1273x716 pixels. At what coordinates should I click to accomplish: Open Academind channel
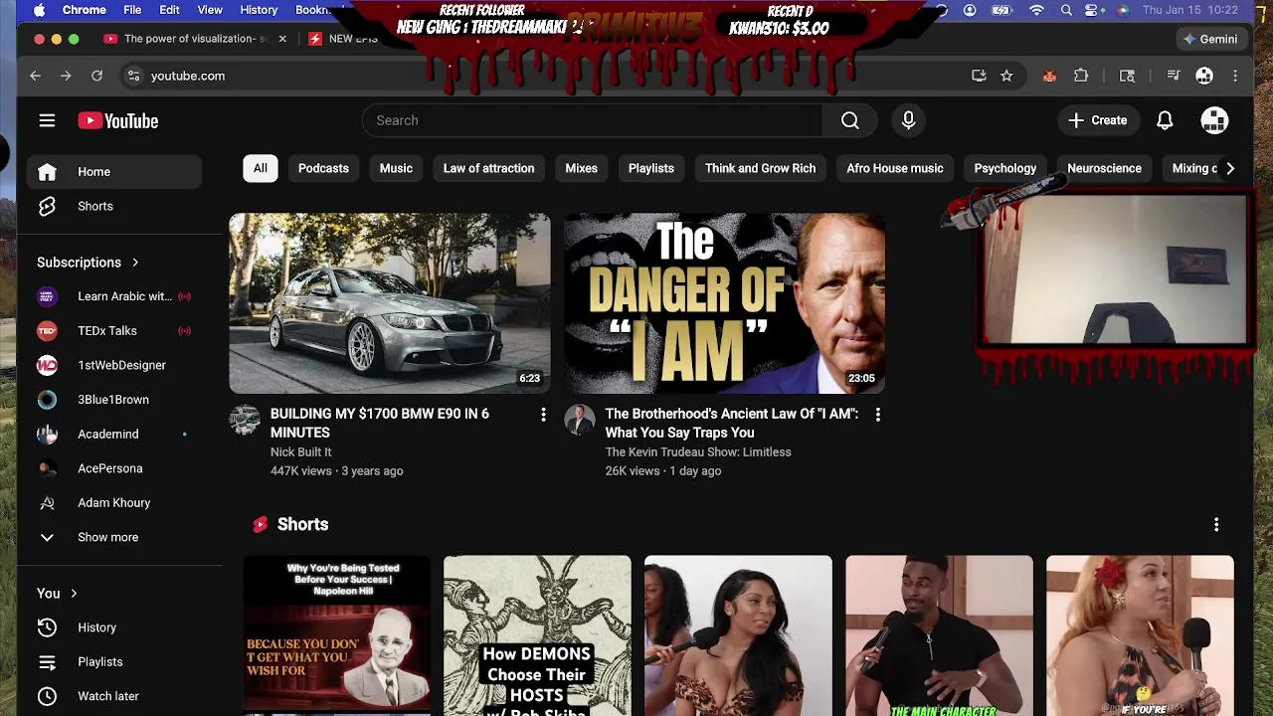pyautogui.click(x=113, y=434)
